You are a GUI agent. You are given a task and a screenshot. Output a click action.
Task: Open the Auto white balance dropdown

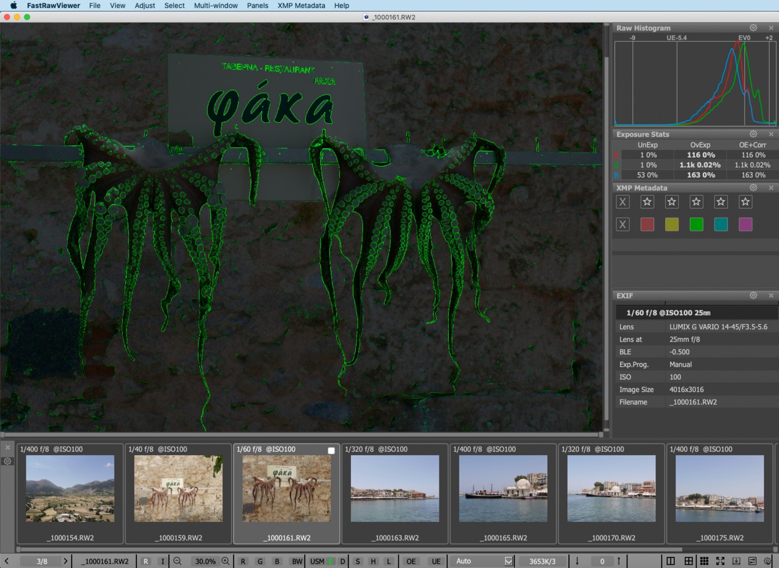[x=509, y=561]
